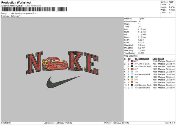Click the "Stop Sequence:" heading
This screenshot has height=125, width=176.
point(131,56)
